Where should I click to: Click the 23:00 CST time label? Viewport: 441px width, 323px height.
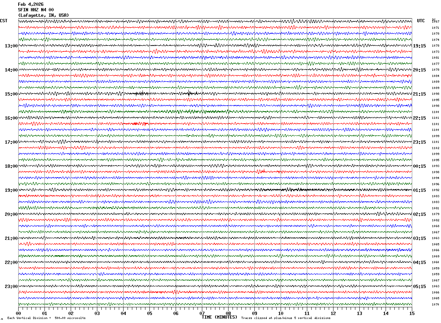[11, 287]
